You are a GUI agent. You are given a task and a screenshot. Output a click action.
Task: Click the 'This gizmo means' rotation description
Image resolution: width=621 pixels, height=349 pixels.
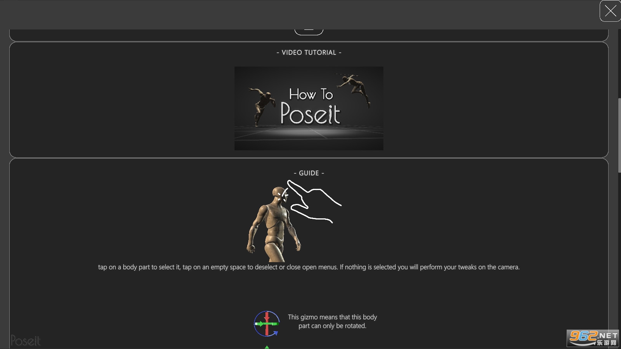[x=332, y=321]
